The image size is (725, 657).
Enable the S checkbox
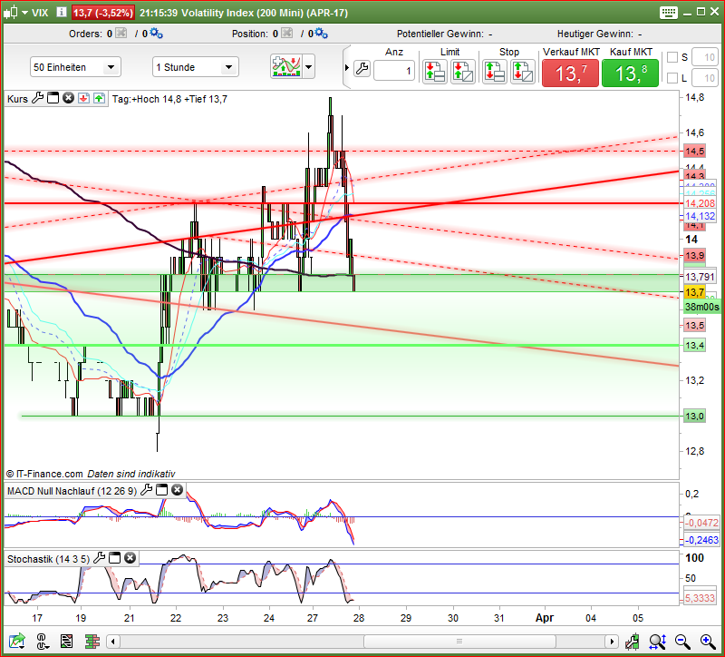pyautogui.click(x=672, y=57)
